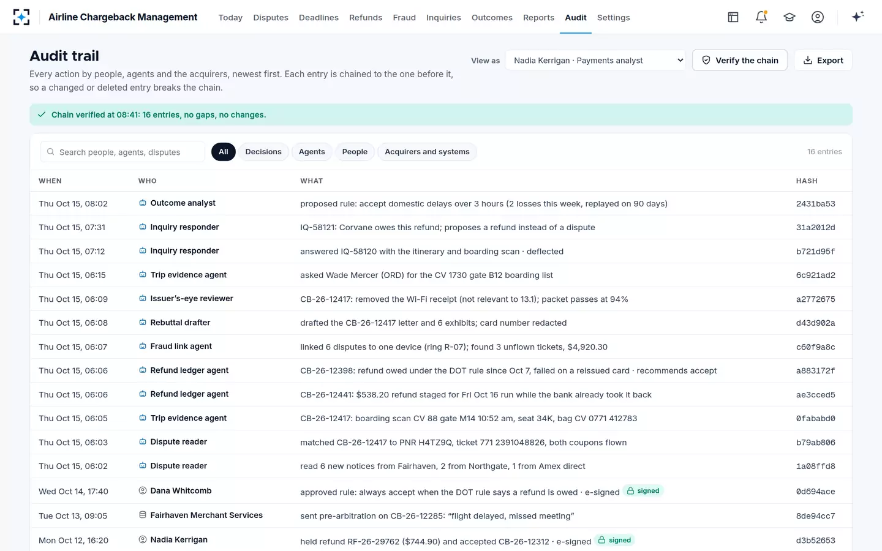Click the Thu Oct 15, 07:31 timestamp
882x551 pixels.
[x=72, y=227]
